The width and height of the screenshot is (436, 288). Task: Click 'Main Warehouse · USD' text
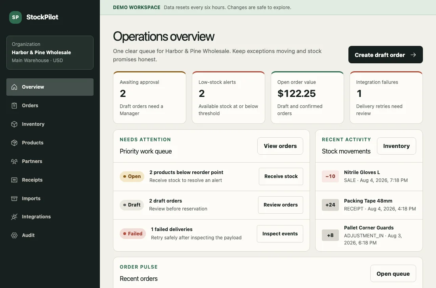[37, 61]
